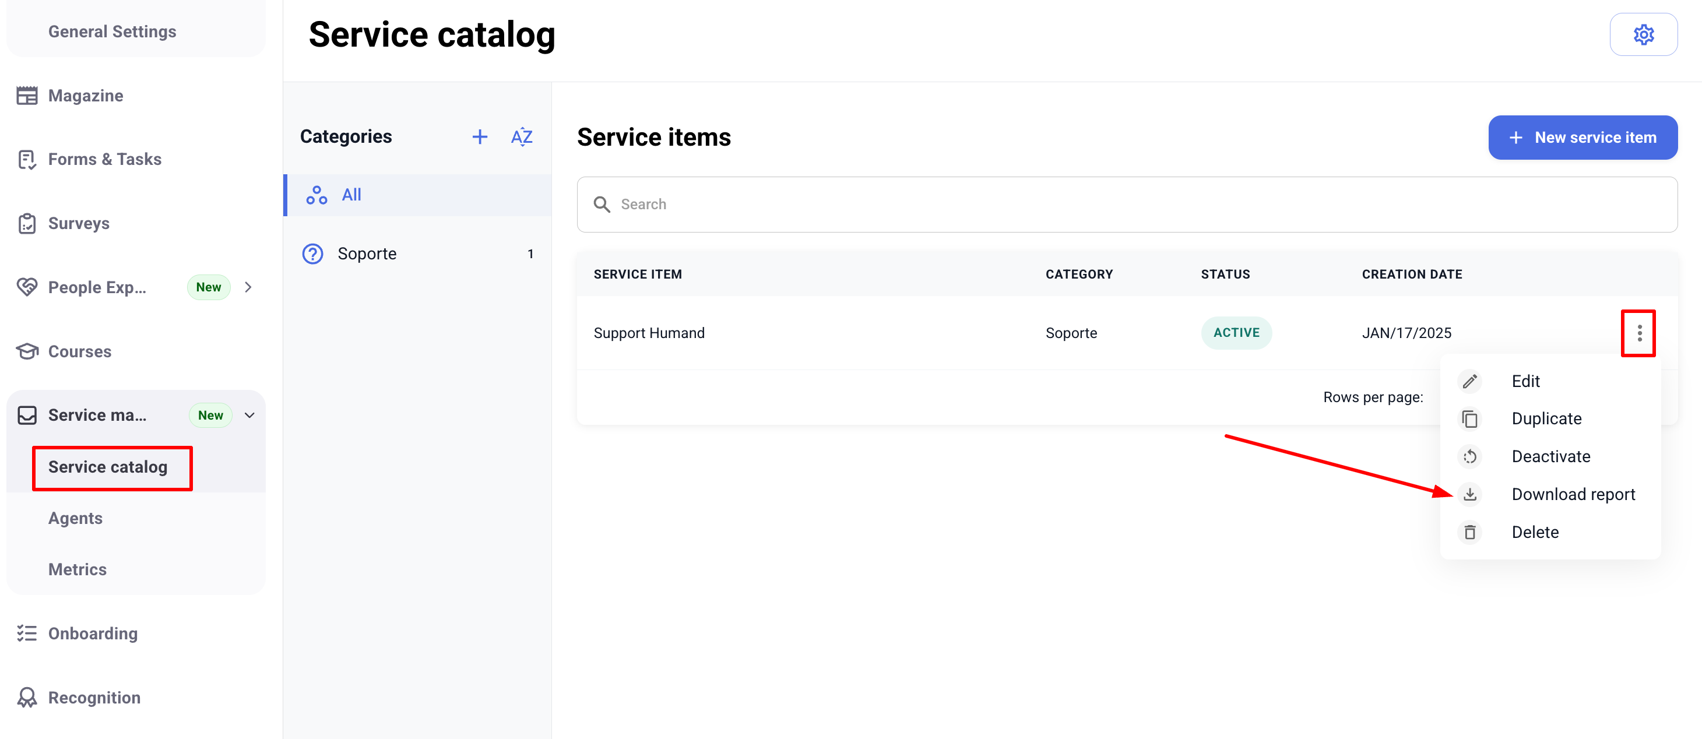Collapse the Service management section chevron
This screenshot has height=739, width=1702.
click(x=249, y=416)
